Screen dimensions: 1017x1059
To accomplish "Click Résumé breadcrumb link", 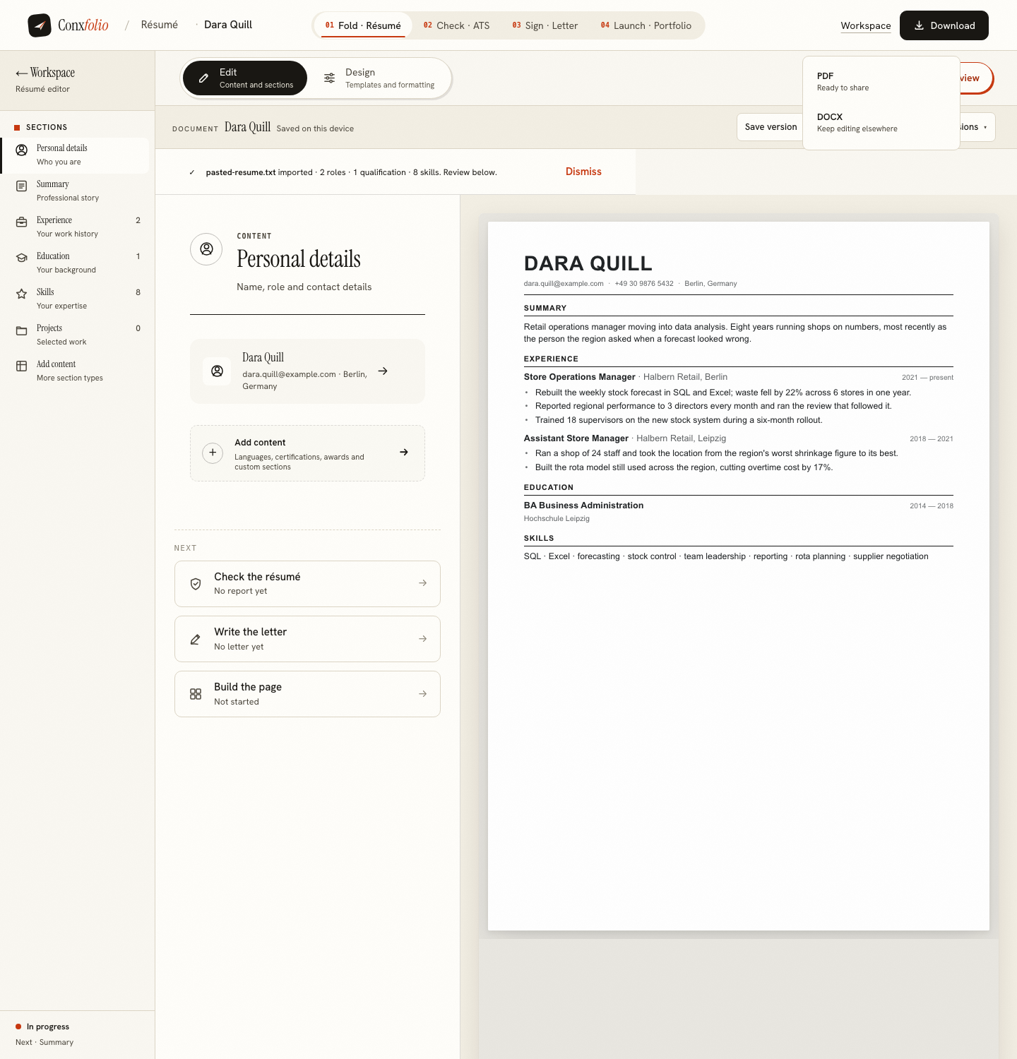I will click(160, 25).
